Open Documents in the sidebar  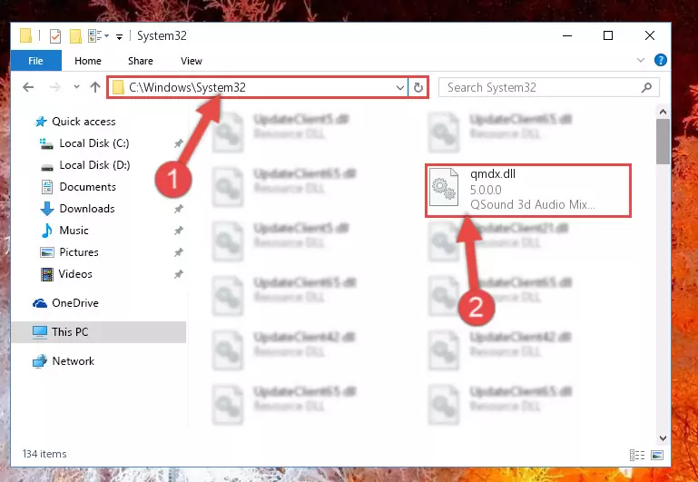pyautogui.click(x=87, y=187)
